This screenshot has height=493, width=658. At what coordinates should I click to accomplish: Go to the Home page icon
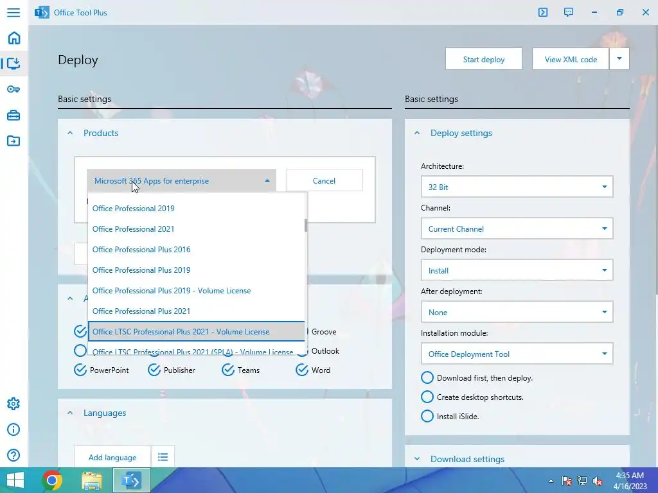pyautogui.click(x=14, y=38)
